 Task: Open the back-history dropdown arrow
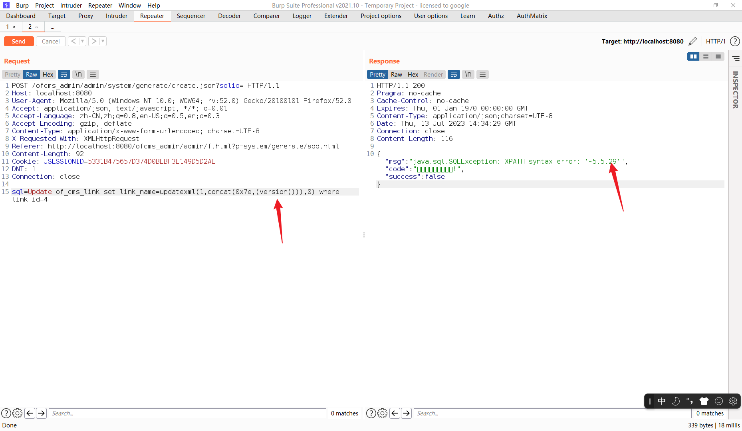tap(83, 41)
